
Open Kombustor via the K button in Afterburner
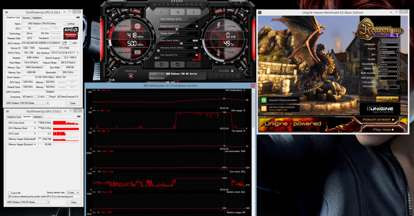tap(161, 12)
